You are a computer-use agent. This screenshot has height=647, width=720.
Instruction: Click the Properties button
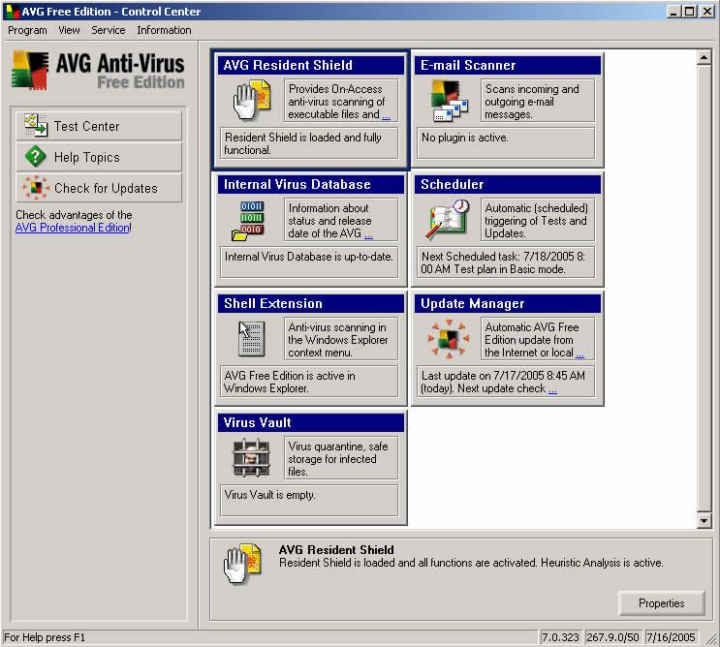click(x=661, y=603)
